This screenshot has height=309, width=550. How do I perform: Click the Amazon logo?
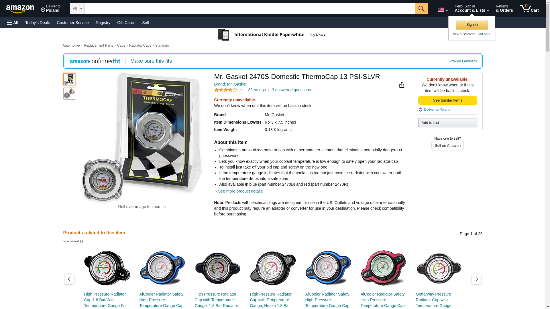tap(20, 9)
